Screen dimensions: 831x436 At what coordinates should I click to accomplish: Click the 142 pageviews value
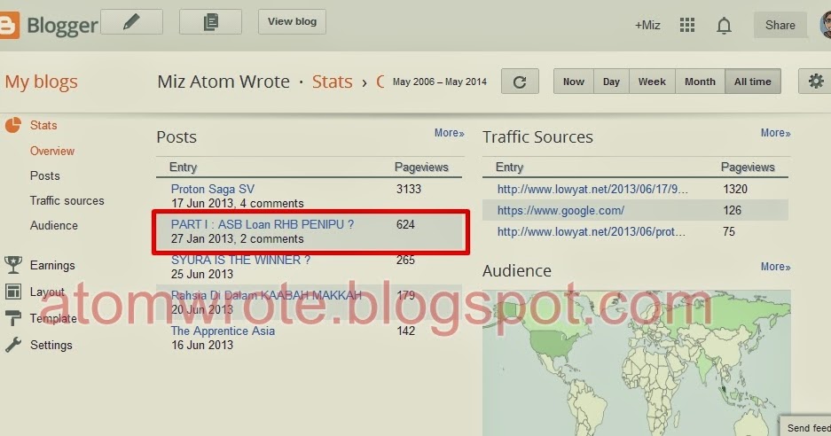[405, 331]
